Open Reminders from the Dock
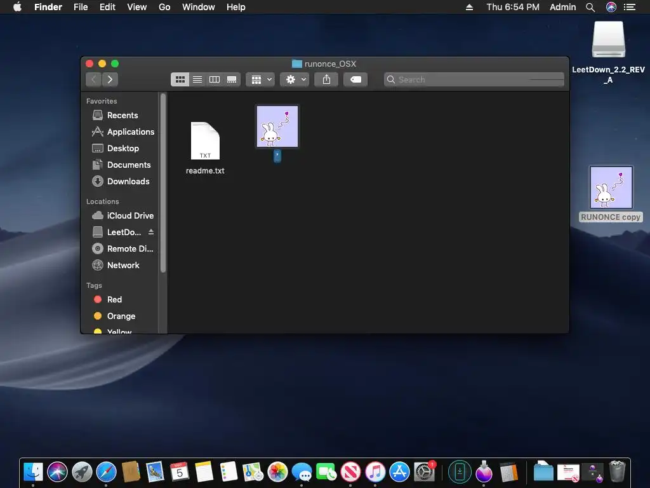Screen dimensions: 650x488 point(229,472)
